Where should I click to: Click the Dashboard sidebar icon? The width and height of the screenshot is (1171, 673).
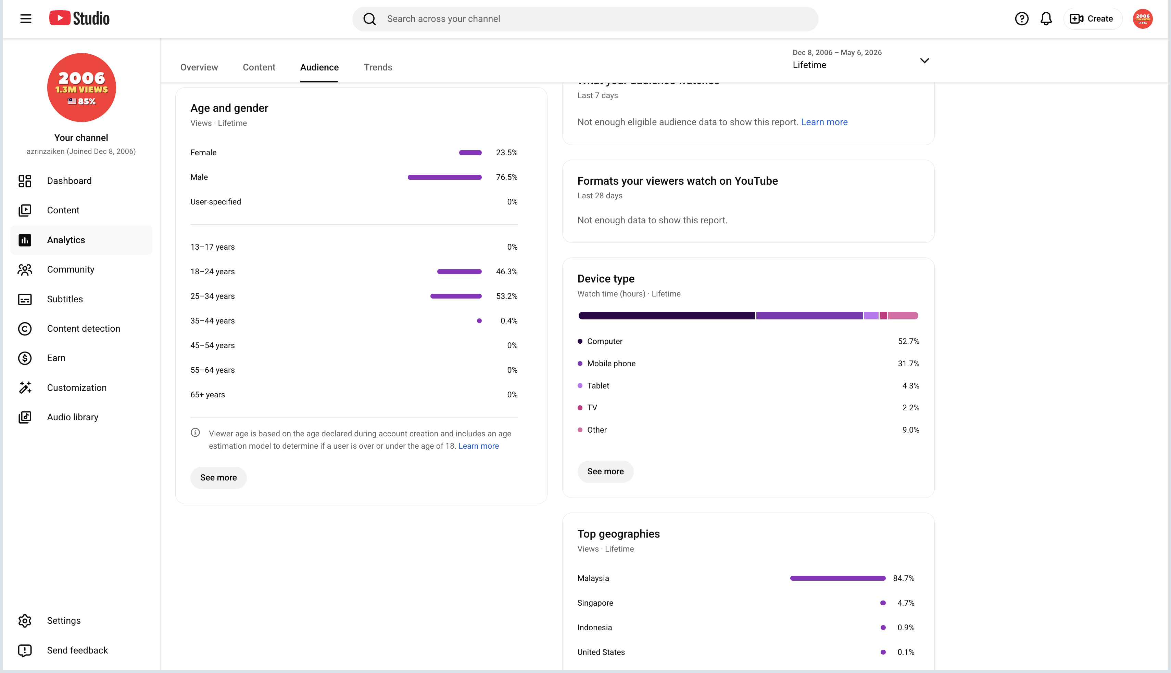[25, 181]
